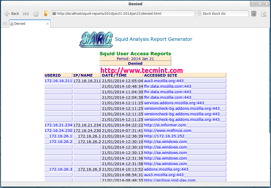
Task: Click the timestamp 21/01/2014-07:31:41
Action: 122,130
